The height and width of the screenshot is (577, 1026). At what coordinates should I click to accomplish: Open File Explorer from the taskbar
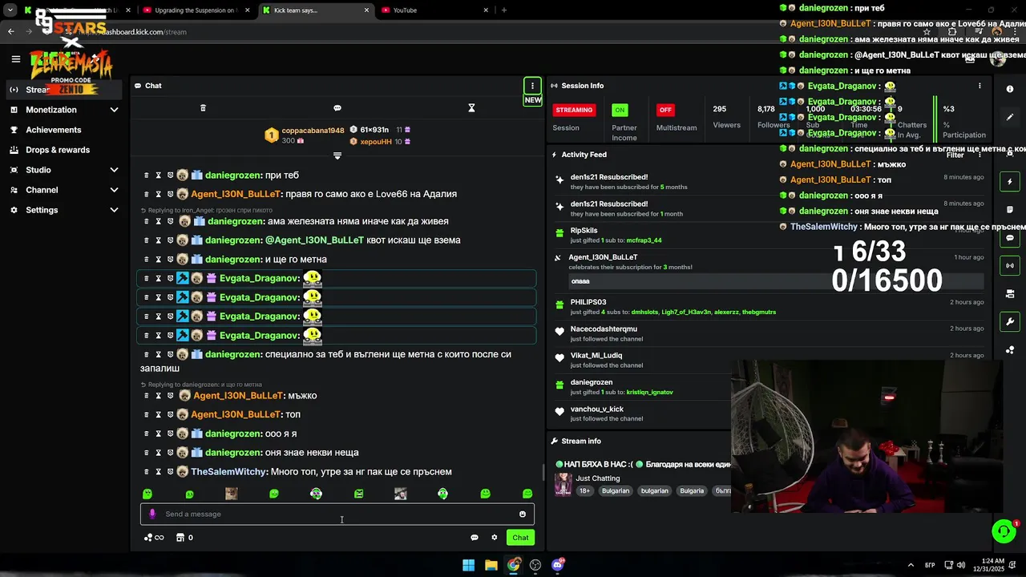[x=491, y=565]
